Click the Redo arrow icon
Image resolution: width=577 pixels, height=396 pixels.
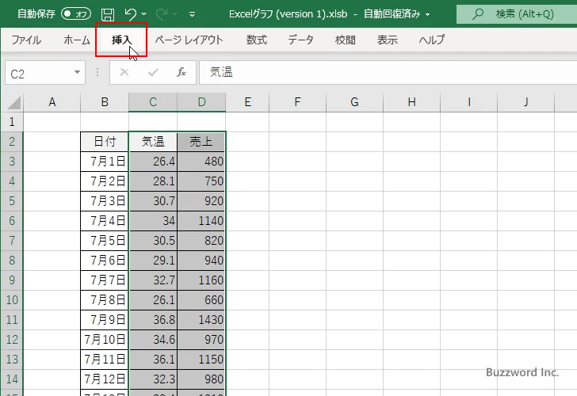162,14
